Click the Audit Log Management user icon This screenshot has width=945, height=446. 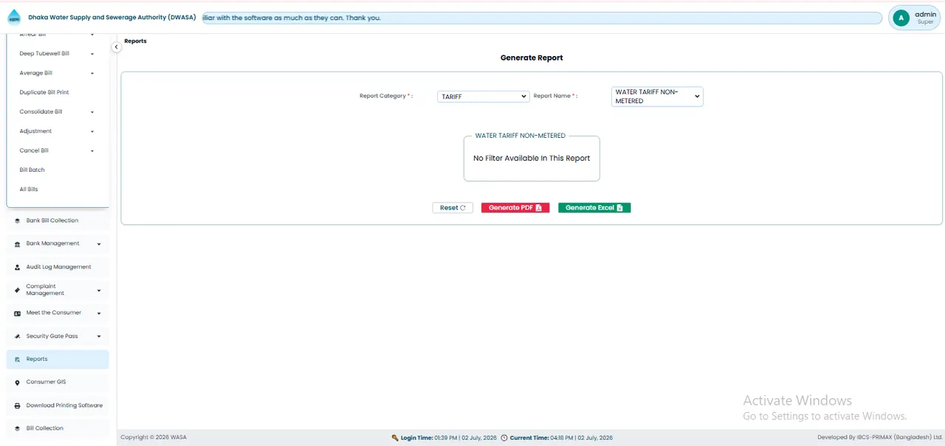click(x=17, y=268)
